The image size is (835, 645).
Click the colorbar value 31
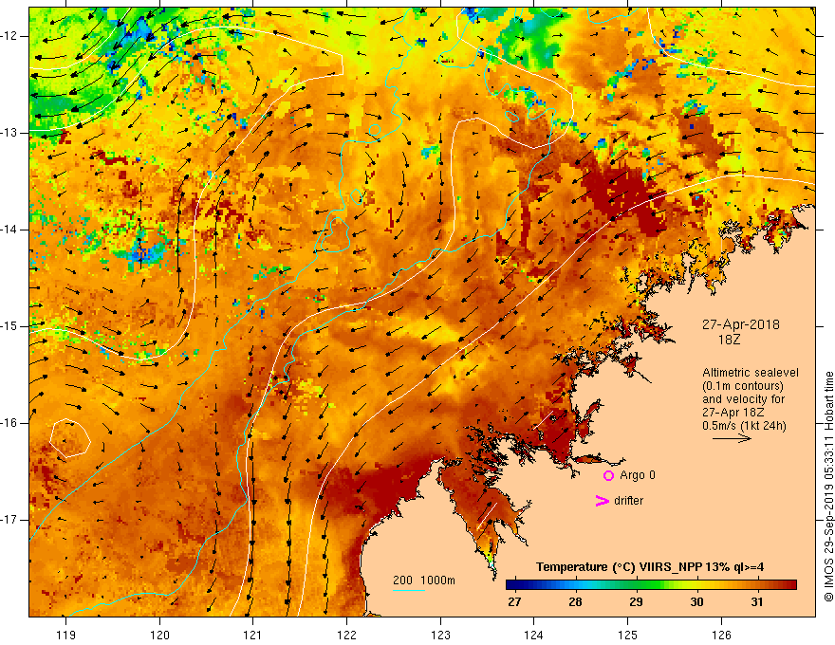pyautogui.click(x=757, y=602)
